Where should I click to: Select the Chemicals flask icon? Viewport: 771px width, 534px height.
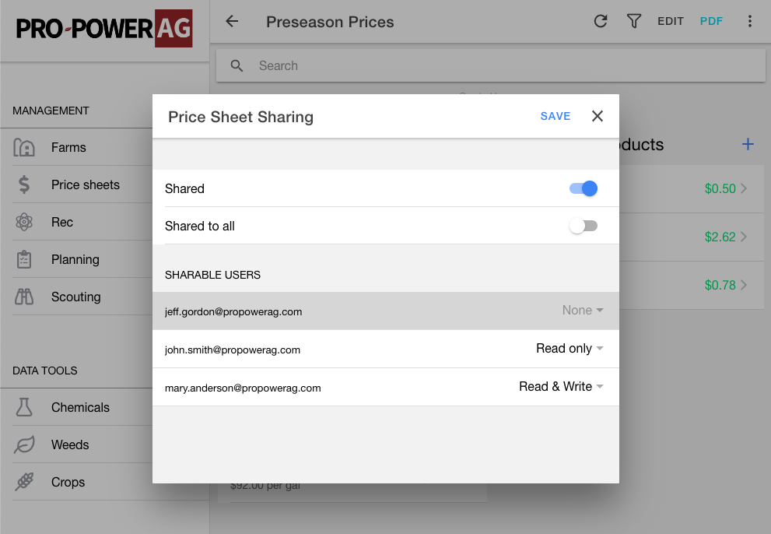[x=24, y=407]
